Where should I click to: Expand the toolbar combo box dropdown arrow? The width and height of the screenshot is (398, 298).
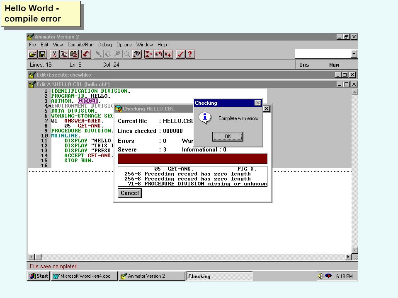coord(354,54)
